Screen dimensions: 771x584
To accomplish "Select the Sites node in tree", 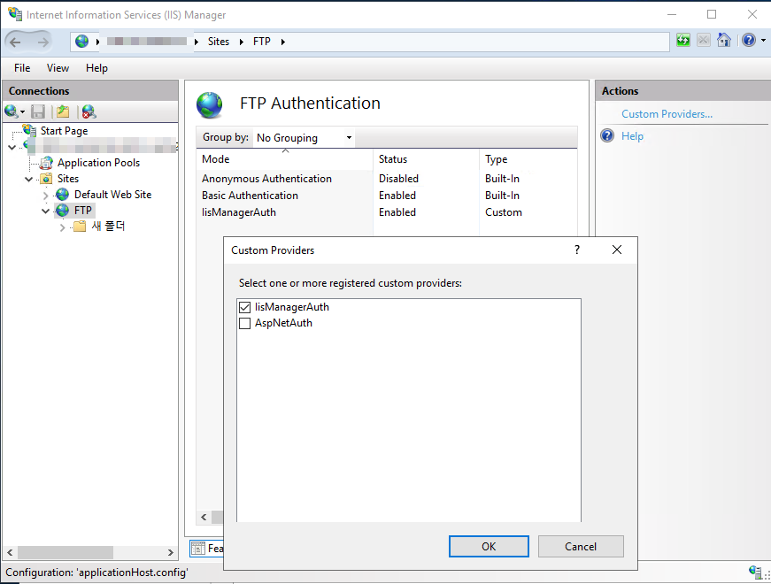I will point(68,179).
